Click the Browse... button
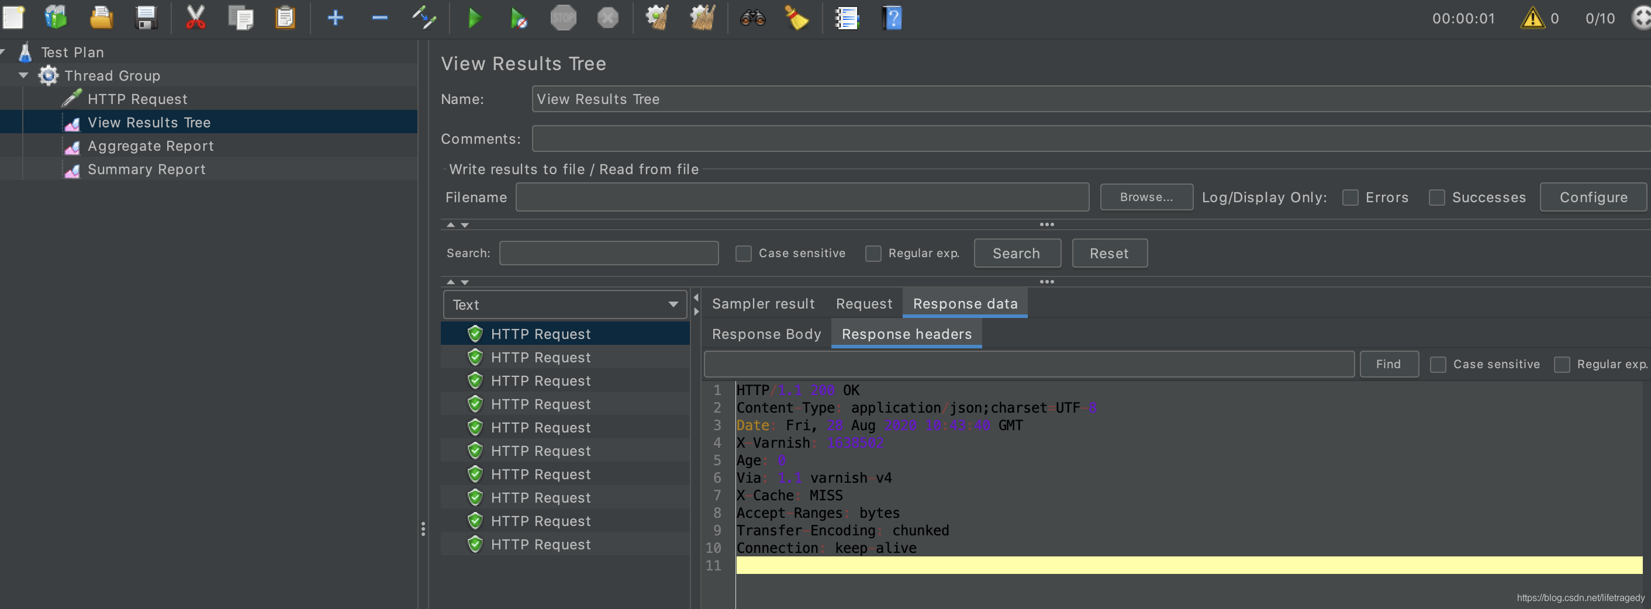This screenshot has height=609, width=1651. 1146,197
